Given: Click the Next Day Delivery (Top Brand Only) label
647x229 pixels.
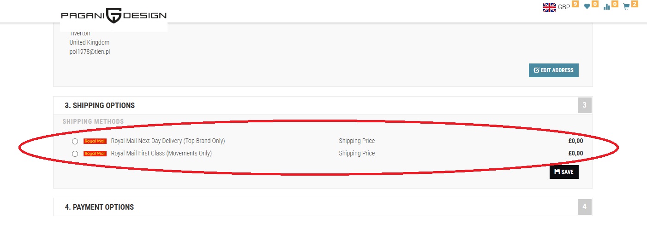Looking at the screenshot, I should pyautogui.click(x=168, y=141).
